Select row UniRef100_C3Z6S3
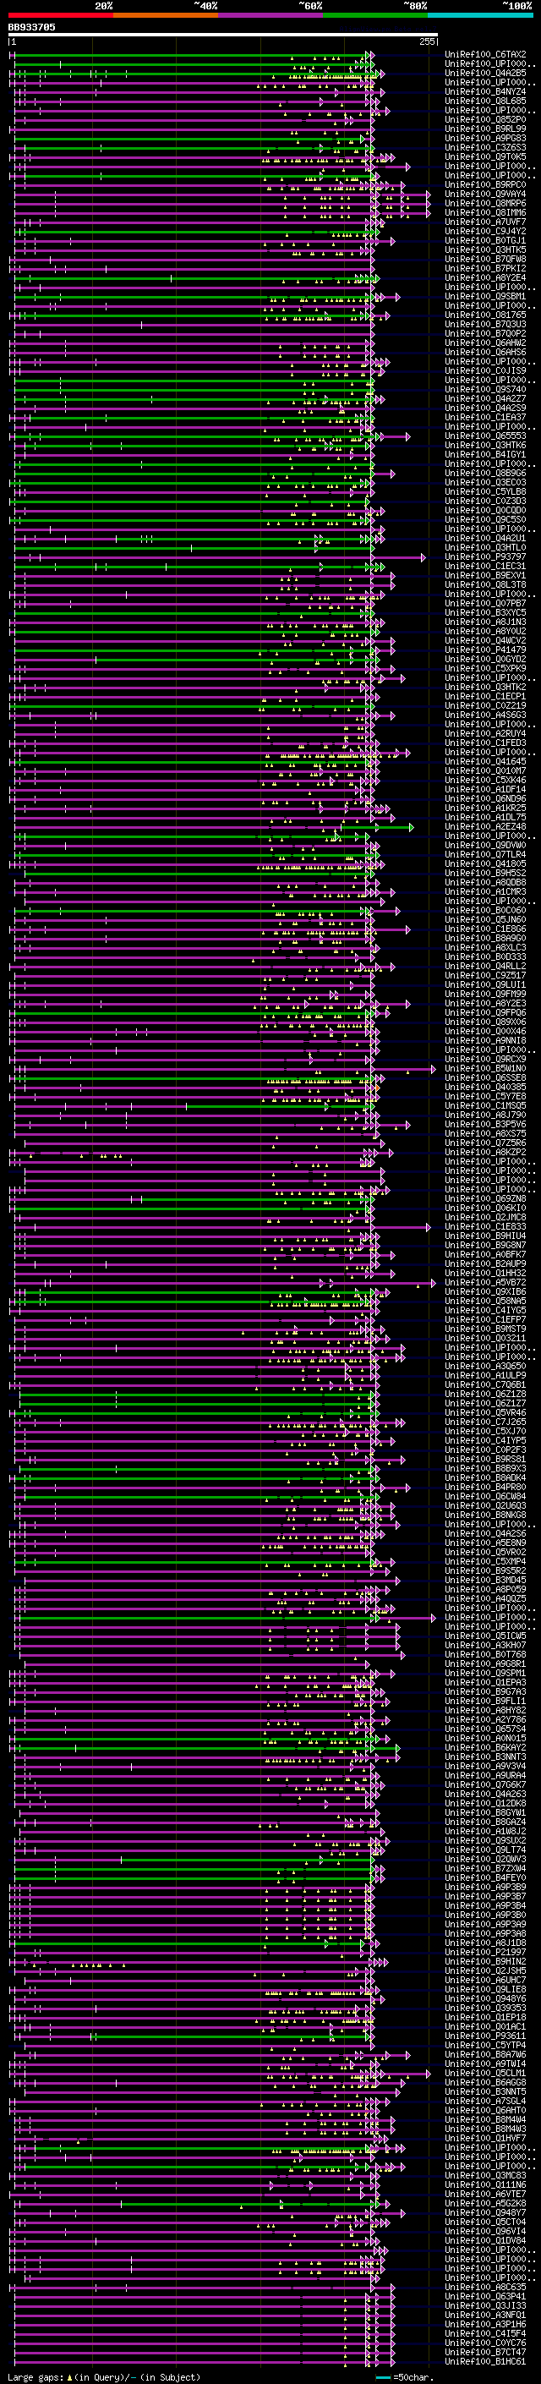This screenshot has height=2384, width=541. coord(485,147)
